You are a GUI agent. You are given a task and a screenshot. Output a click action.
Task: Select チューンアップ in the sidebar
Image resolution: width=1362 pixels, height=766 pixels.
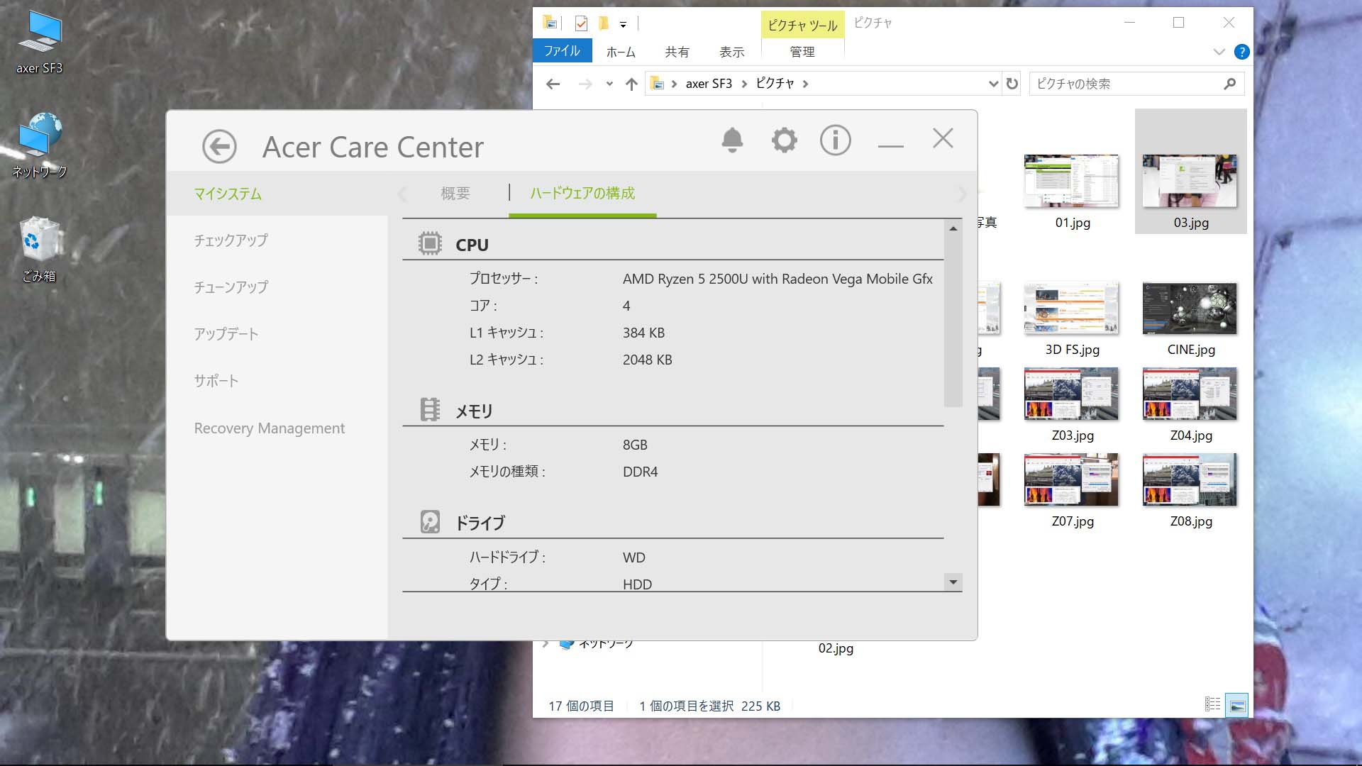(x=231, y=287)
